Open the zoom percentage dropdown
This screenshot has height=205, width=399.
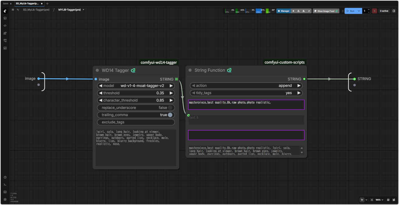[x=379, y=200]
